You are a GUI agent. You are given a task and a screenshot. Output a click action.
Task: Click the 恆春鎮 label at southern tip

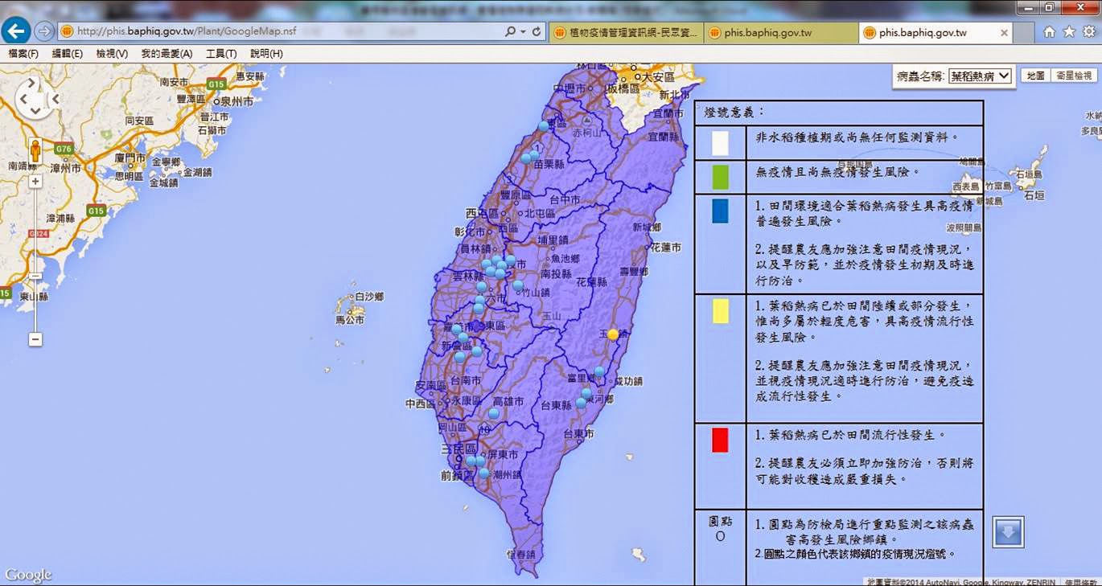520,555
